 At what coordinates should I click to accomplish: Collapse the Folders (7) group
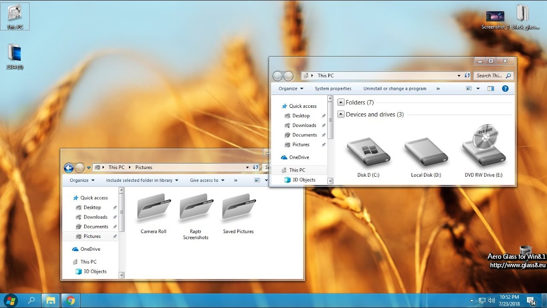pyautogui.click(x=341, y=102)
